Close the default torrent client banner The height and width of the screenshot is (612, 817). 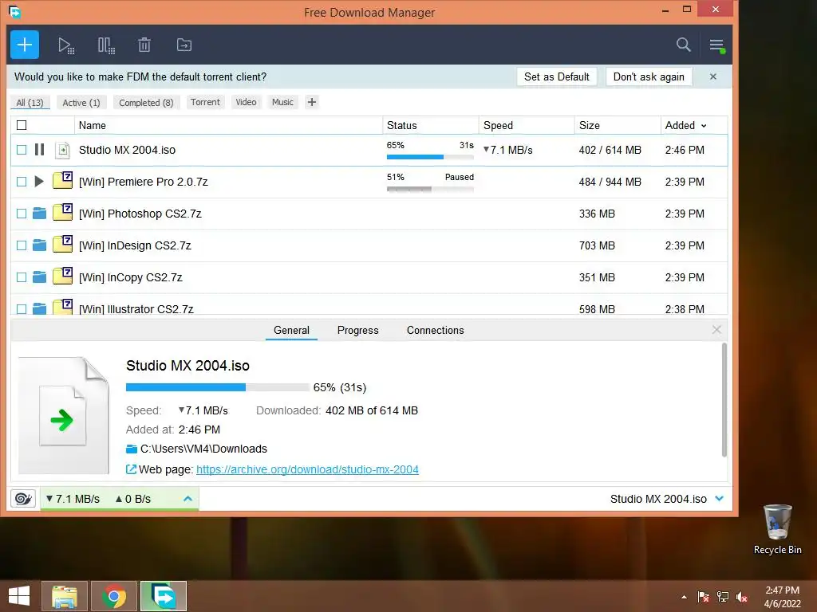(713, 76)
